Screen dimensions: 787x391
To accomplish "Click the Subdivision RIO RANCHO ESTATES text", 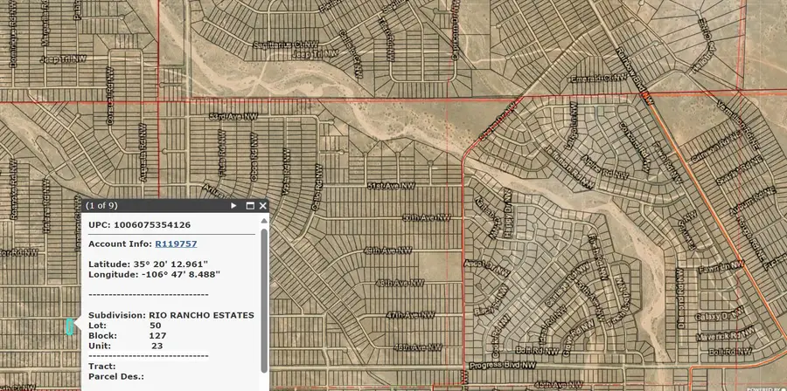I will coord(171,315).
